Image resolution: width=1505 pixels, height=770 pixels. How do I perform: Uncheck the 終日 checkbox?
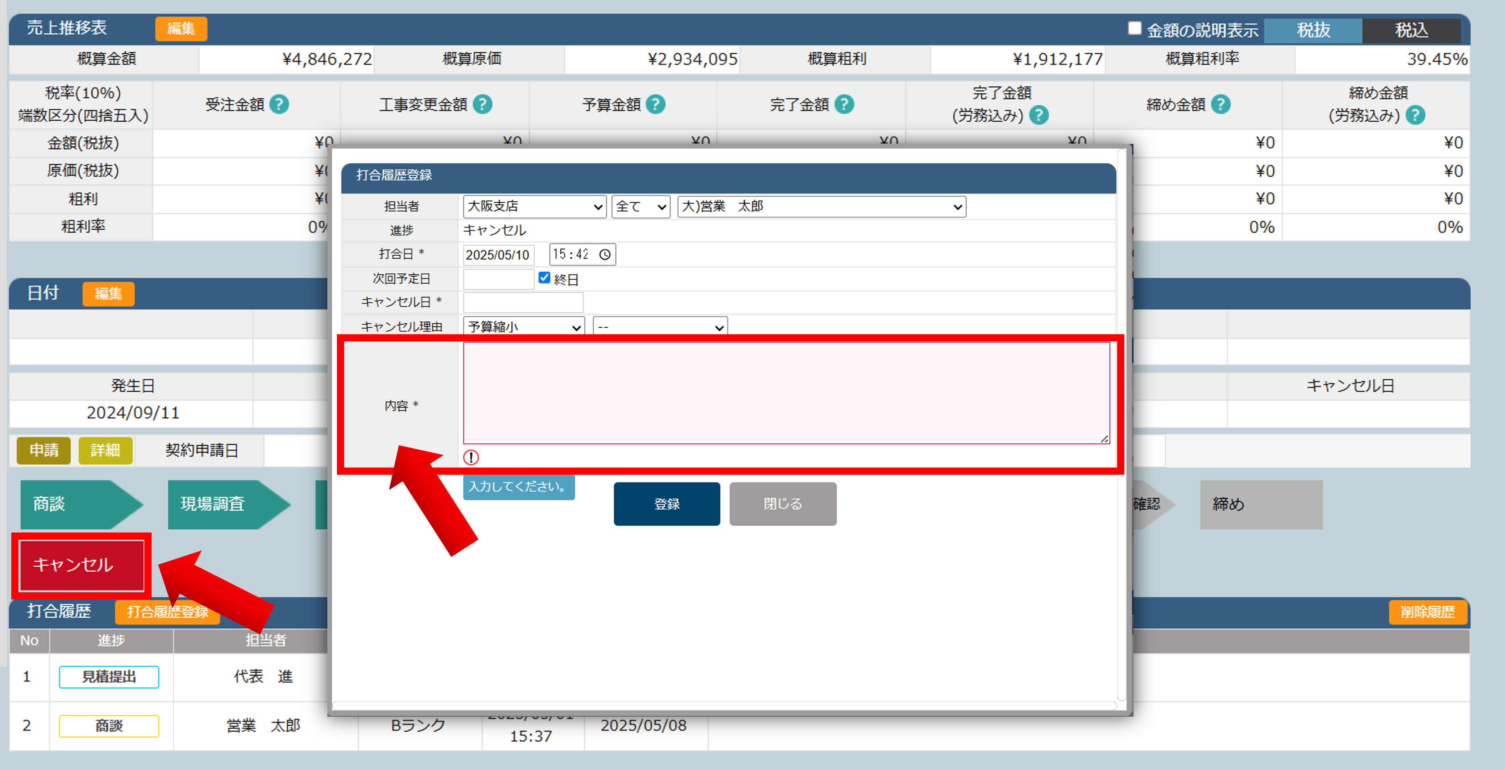[x=544, y=278]
